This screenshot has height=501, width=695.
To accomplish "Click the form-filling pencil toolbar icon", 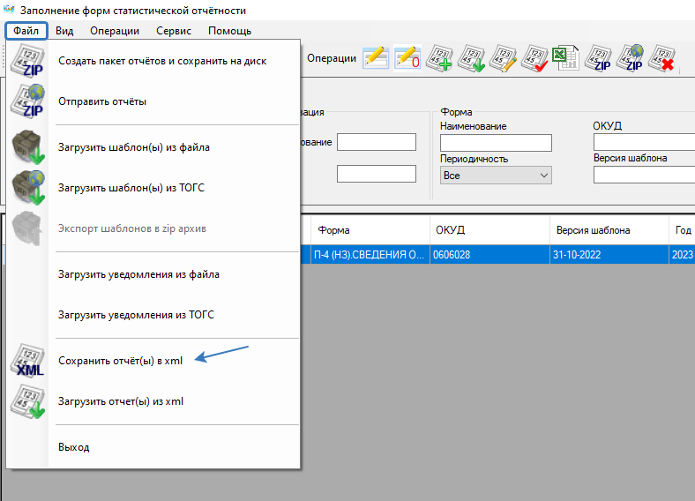I will click(x=376, y=57).
